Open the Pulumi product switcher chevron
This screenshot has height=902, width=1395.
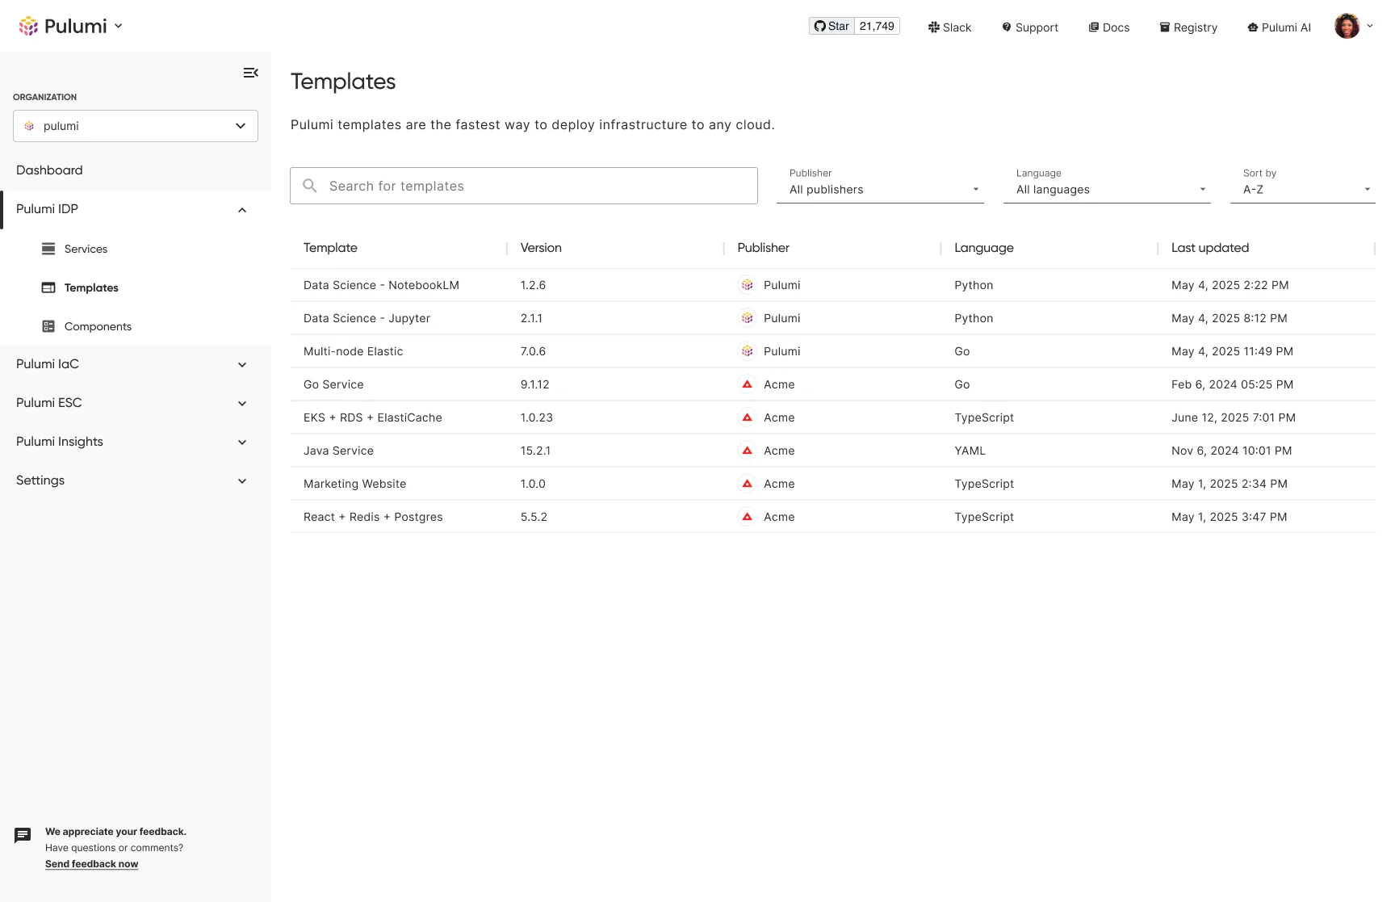pos(119,26)
